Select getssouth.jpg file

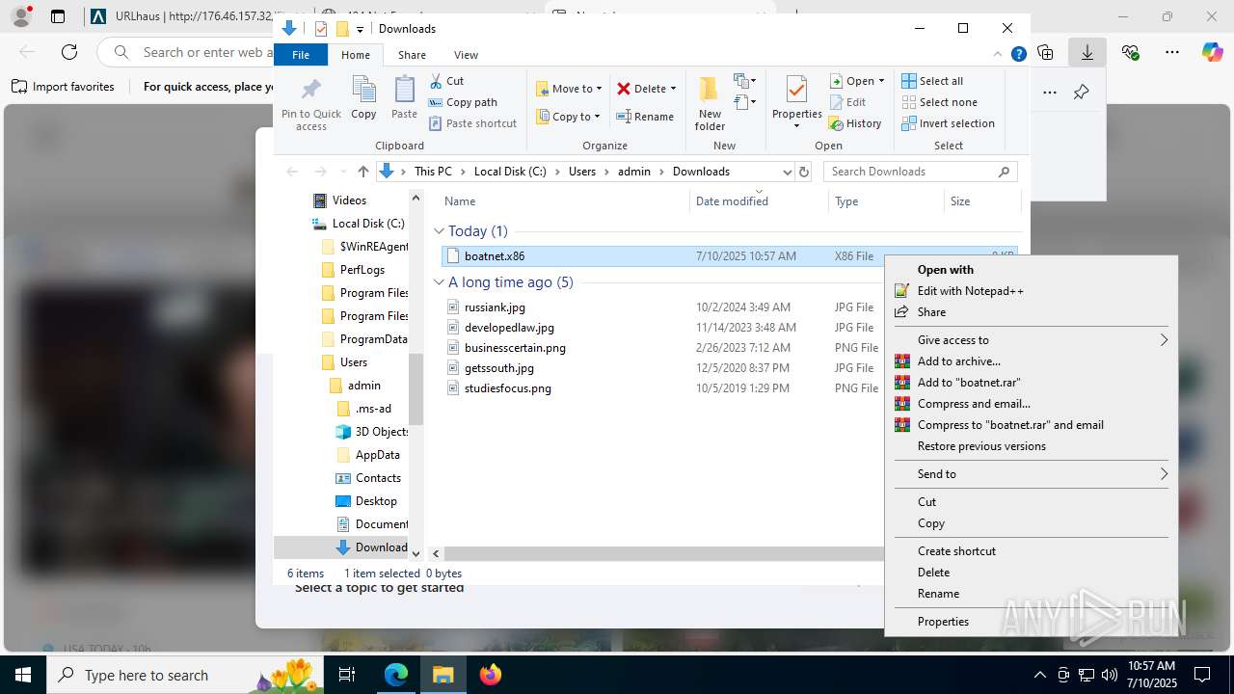point(498,368)
